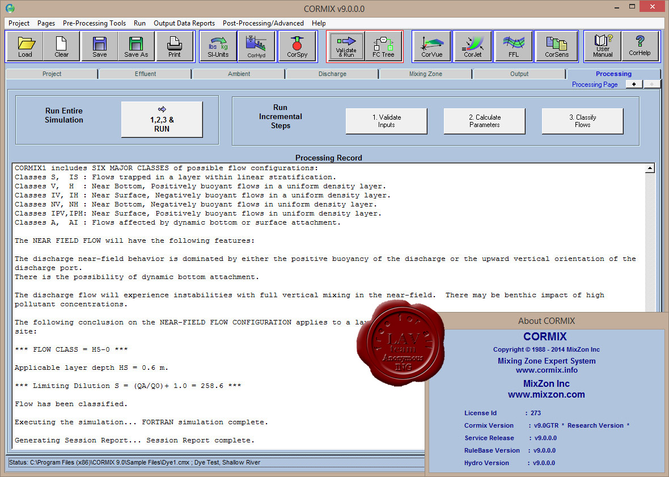Click 3. Classify Flows button

582,121
